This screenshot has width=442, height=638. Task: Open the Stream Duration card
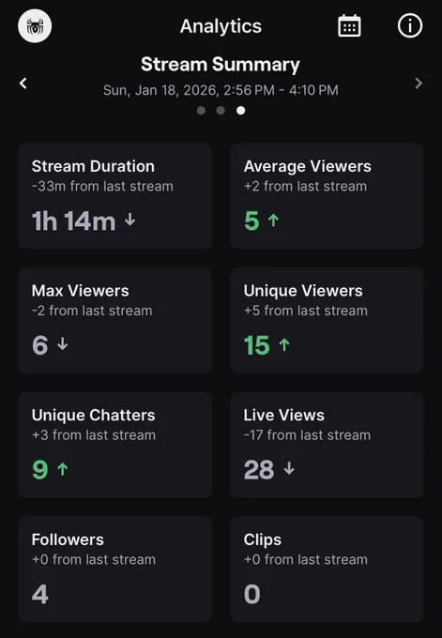pos(114,196)
